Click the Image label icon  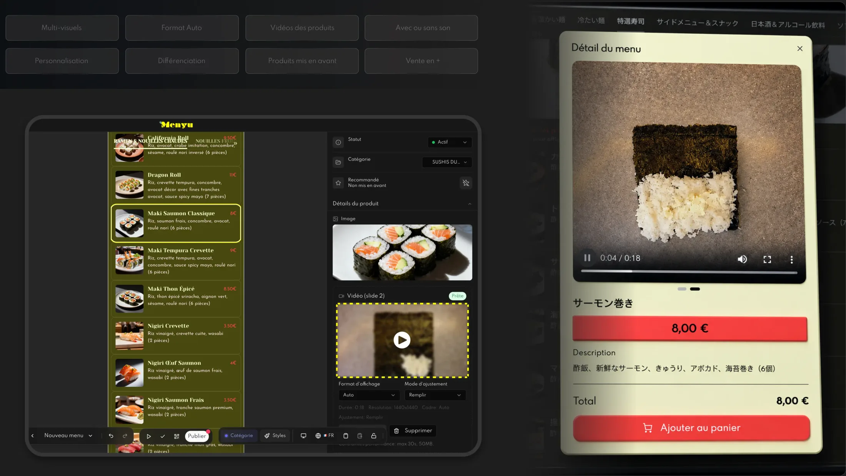pyautogui.click(x=335, y=219)
